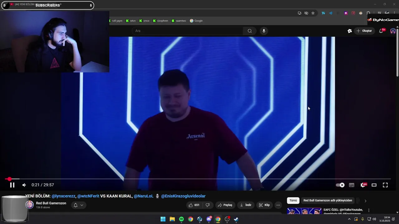
Task: Like the video with the thumbs-up button
Action: 194,205
